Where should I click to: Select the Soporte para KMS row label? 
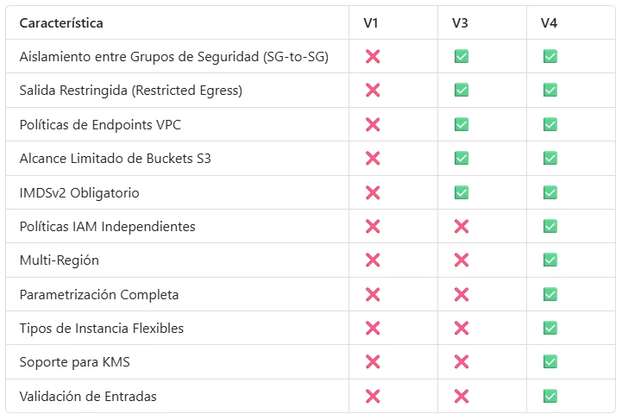click(74, 362)
